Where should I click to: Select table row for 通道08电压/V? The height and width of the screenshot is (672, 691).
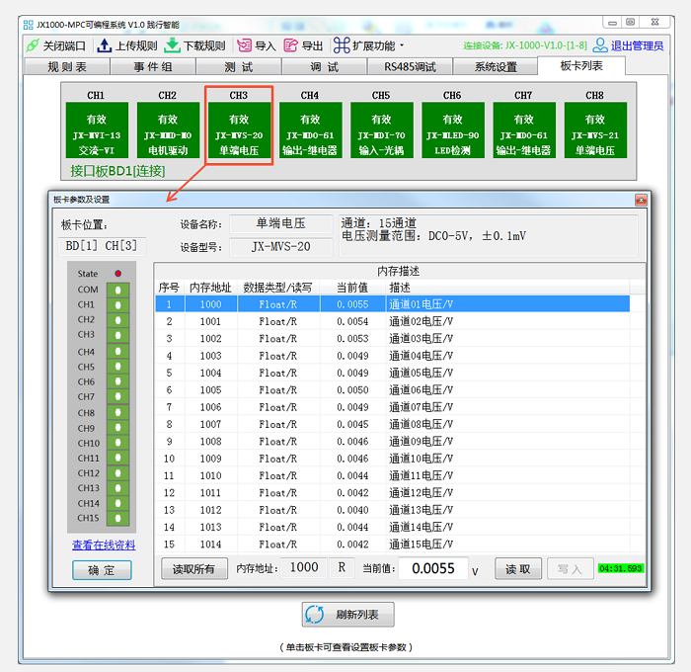392,425
